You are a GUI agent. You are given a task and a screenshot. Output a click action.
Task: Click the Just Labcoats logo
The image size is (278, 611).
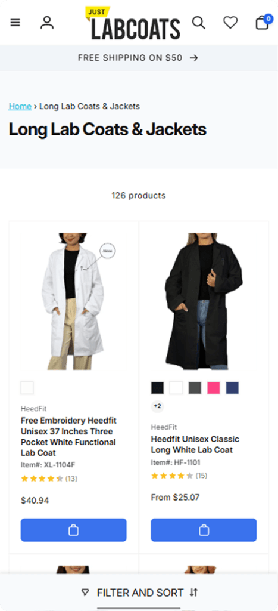tap(133, 23)
